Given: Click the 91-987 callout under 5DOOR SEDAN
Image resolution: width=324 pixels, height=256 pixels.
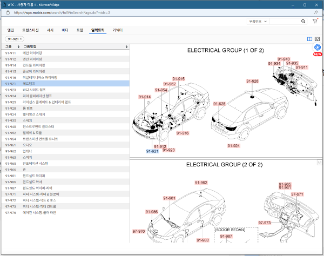Looking at the screenshot, I should click(x=226, y=236).
